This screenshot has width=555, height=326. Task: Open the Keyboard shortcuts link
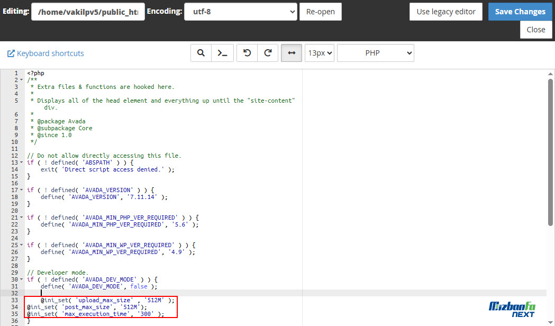pos(50,53)
